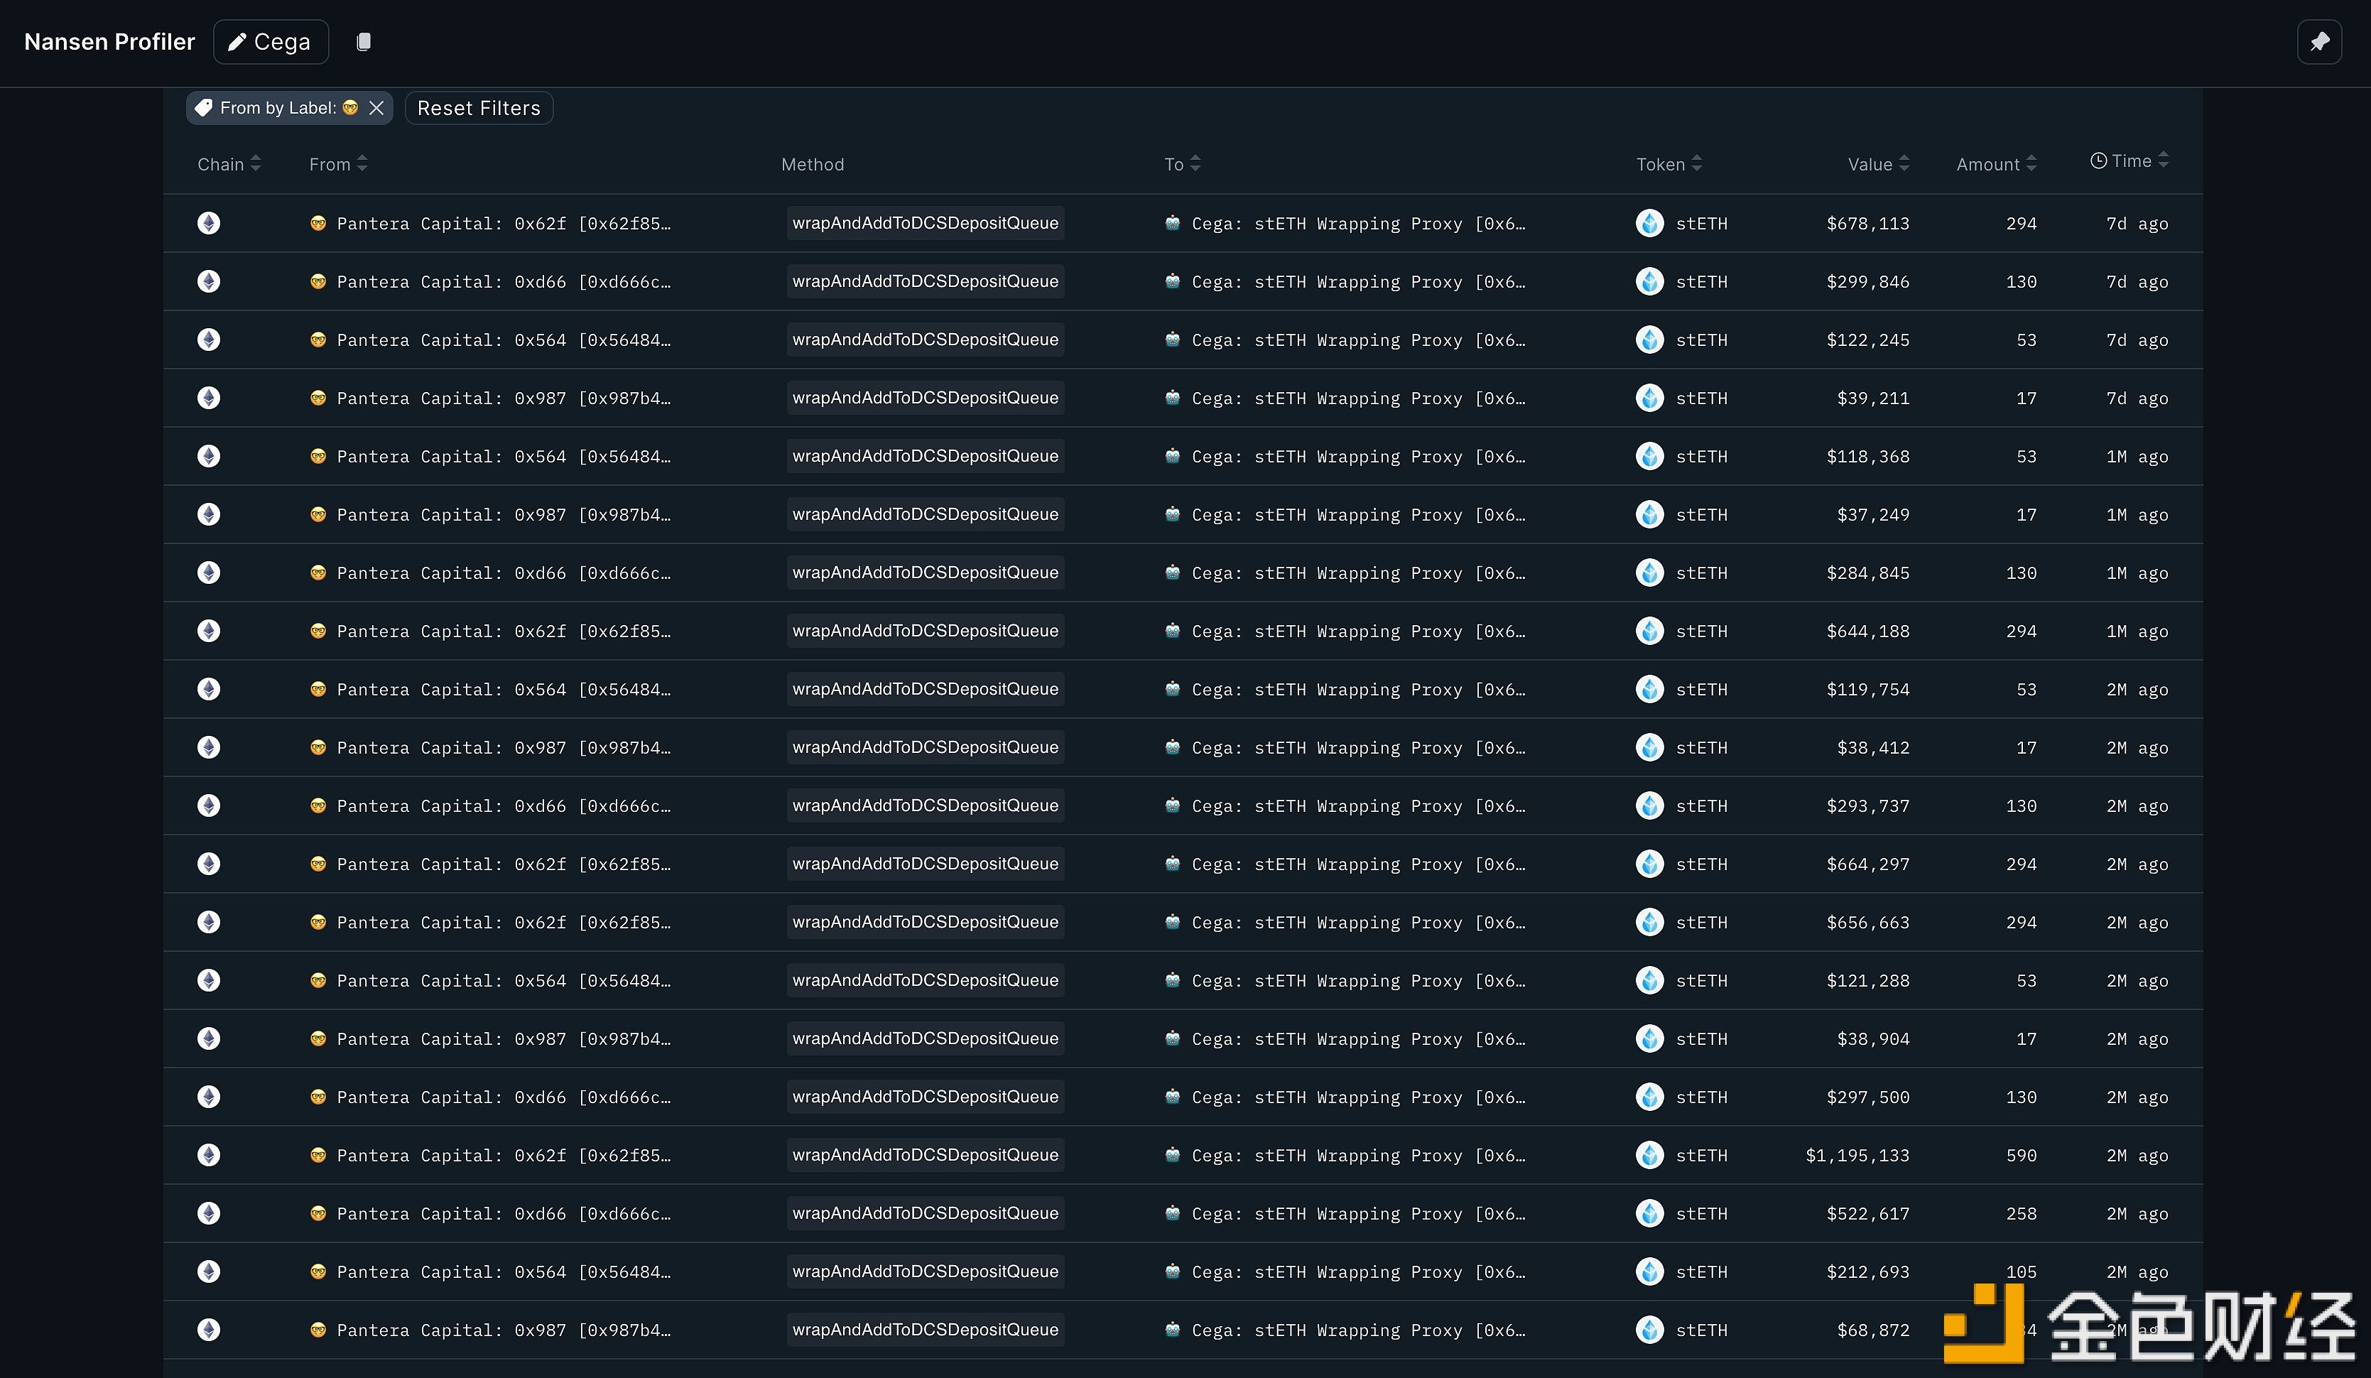Open Pantera Capital 0xd66 sender in $299,846 row

pos(504,282)
